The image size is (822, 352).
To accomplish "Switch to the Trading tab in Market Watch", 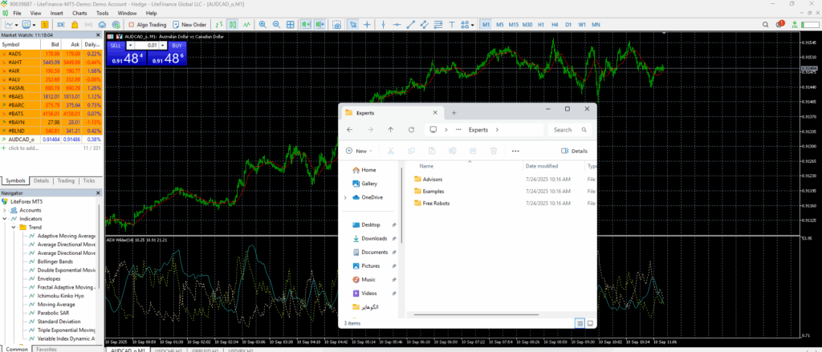I will pyautogui.click(x=66, y=181).
